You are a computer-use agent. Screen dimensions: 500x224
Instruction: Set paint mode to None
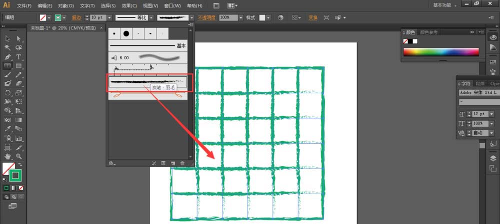(20, 188)
